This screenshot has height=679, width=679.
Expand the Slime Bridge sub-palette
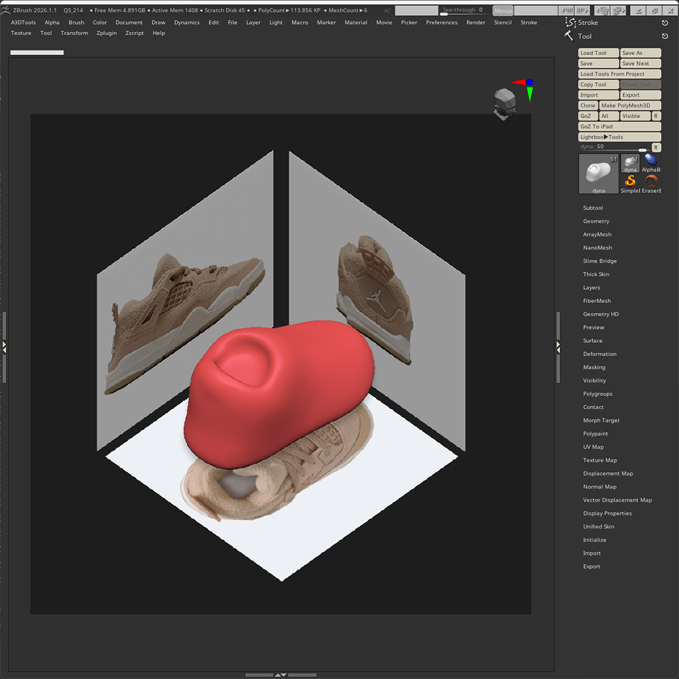click(x=599, y=261)
